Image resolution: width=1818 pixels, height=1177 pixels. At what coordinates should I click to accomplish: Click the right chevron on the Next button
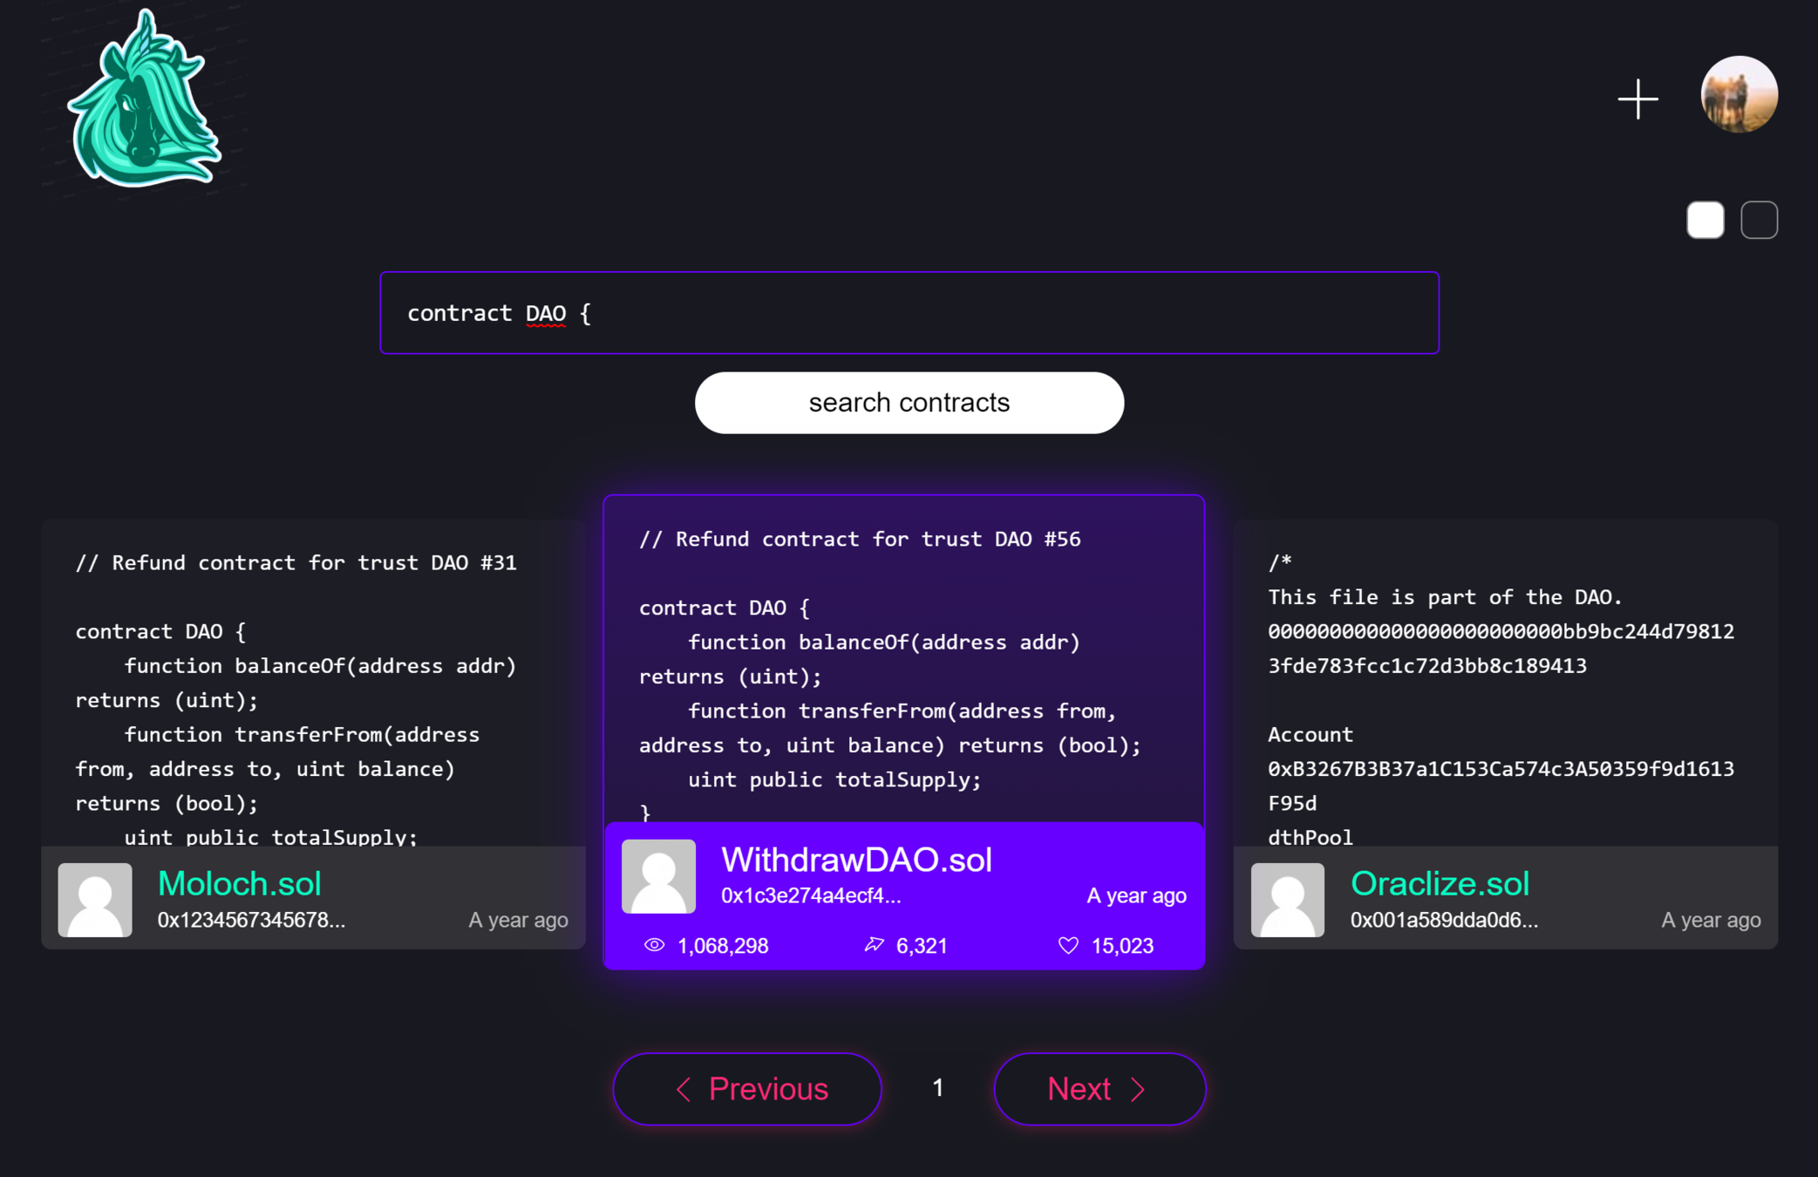(1138, 1089)
